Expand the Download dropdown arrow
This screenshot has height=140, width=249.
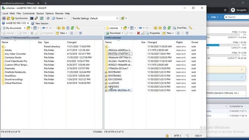tap(122, 33)
